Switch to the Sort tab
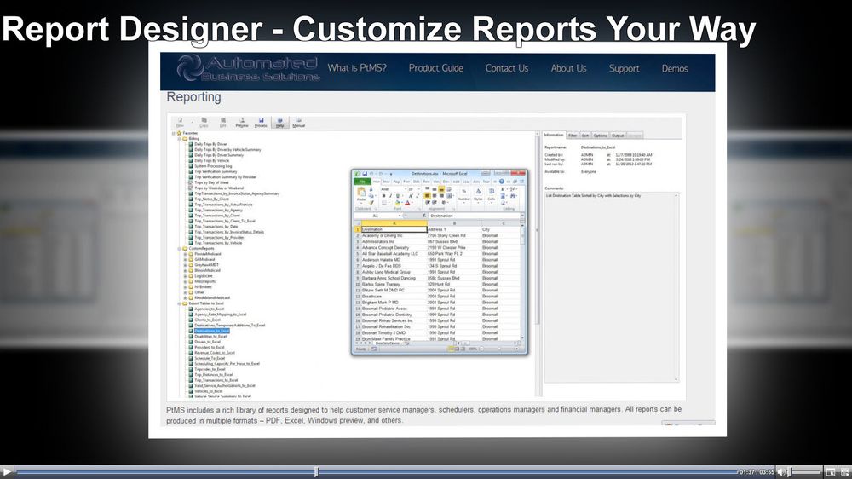The height and width of the screenshot is (479, 852). (585, 136)
